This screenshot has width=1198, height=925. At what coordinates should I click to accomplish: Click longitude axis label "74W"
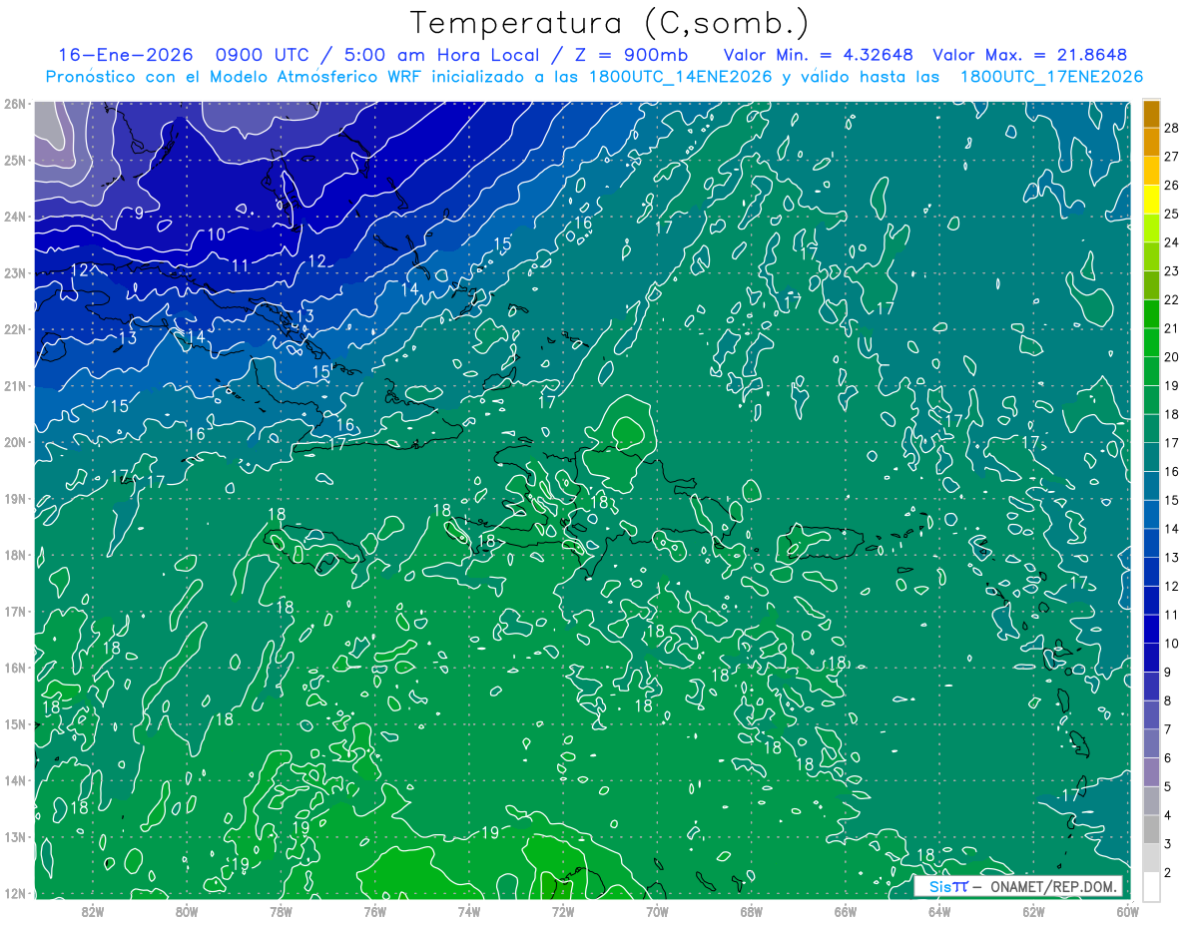click(x=468, y=911)
